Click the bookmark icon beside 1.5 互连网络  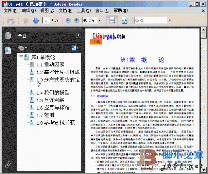[x=32, y=100]
